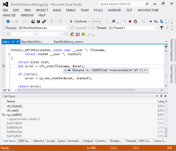Viewport: 176px width, 151px height.
Task: Open the ANDROID menu
Action: [114, 10]
